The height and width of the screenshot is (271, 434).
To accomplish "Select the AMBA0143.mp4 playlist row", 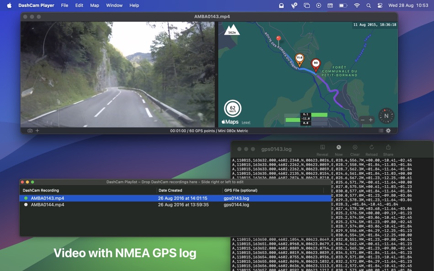I will coord(175,198).
